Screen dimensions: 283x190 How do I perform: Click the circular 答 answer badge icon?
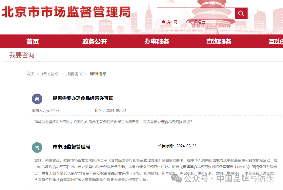click(37, 147)
